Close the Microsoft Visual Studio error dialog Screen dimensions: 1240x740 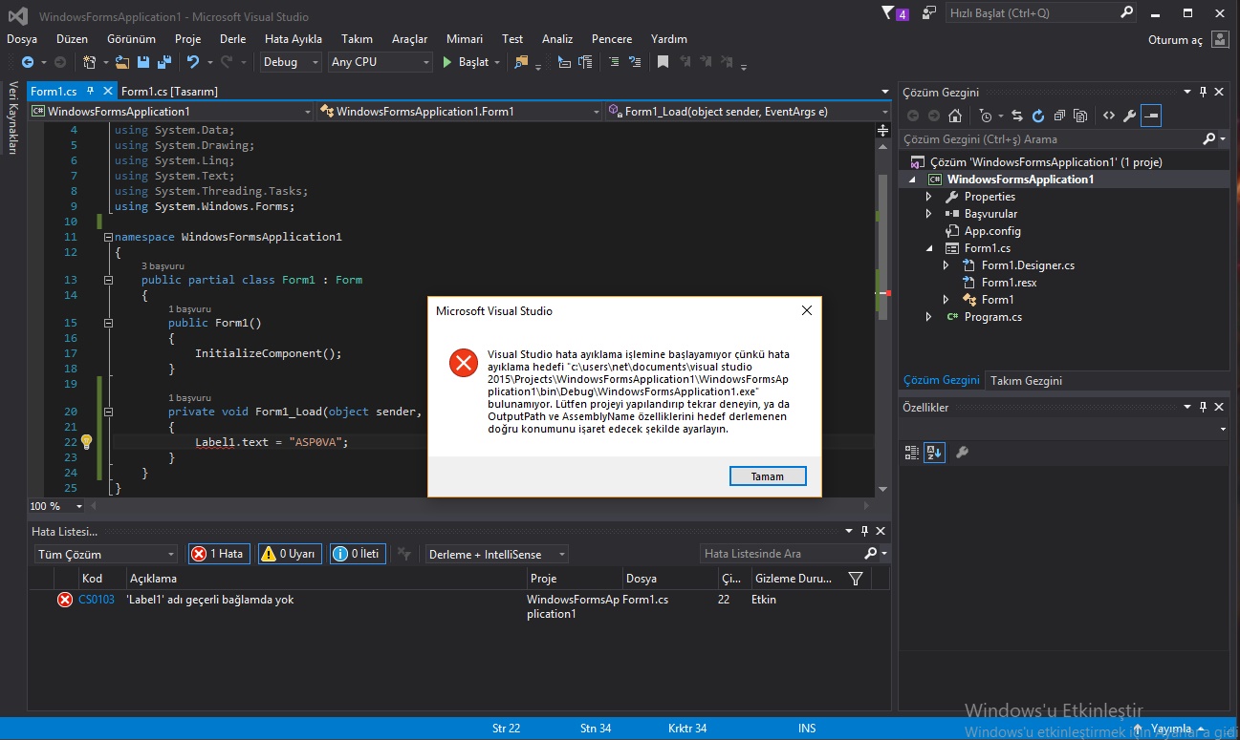(x=806, y=310)
